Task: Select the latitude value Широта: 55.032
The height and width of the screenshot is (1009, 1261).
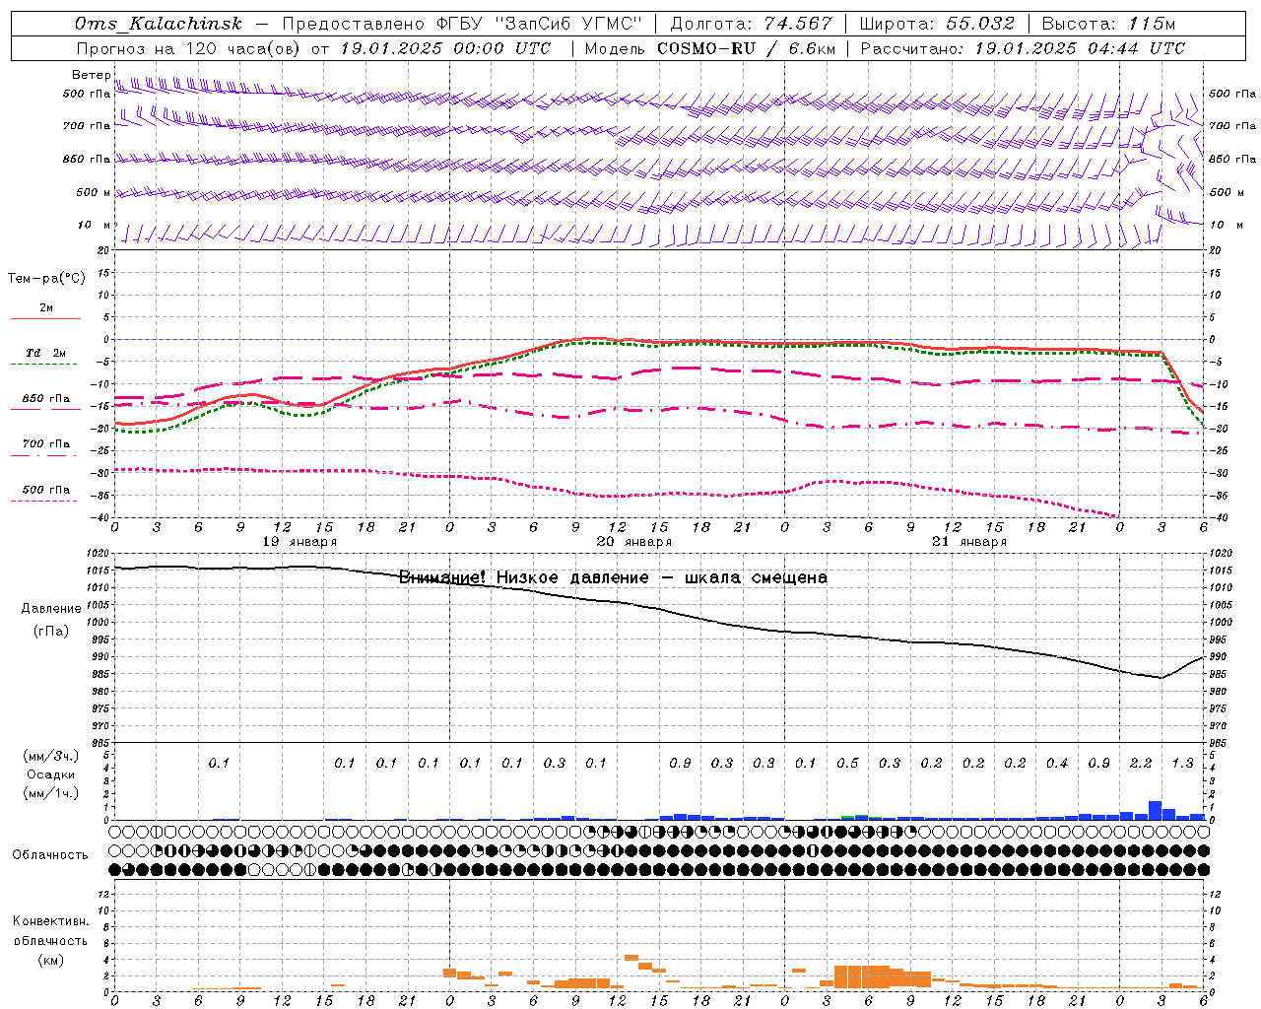Action: coord(937,24)
